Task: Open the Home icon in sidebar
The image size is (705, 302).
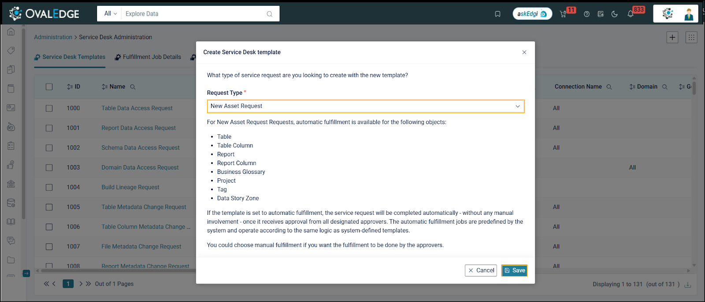Action: 11,32
